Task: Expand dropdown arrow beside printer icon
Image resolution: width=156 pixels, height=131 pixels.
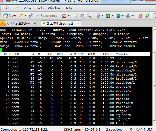Action: tap(103, 16)
